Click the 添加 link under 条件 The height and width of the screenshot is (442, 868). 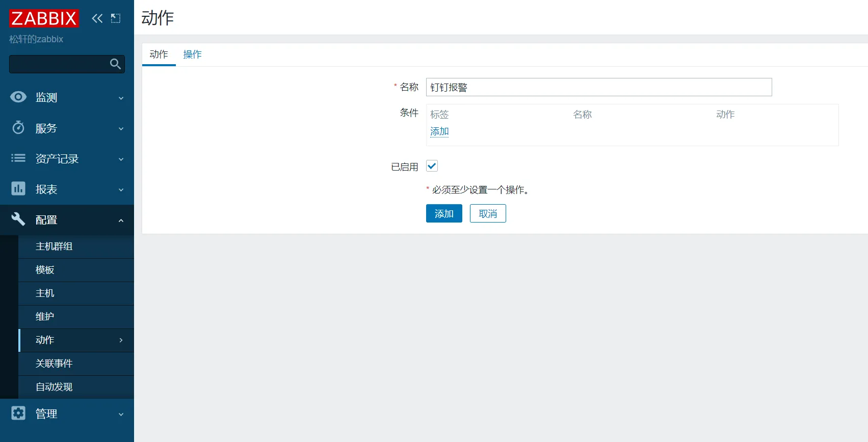pyautogui.click(x=439, y=131)
